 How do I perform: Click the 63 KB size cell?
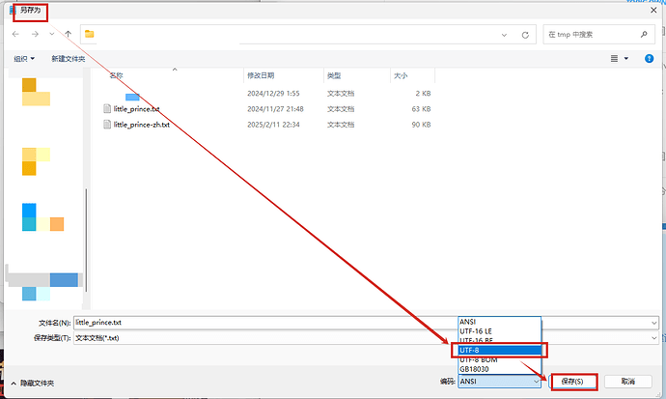(421, 109)
